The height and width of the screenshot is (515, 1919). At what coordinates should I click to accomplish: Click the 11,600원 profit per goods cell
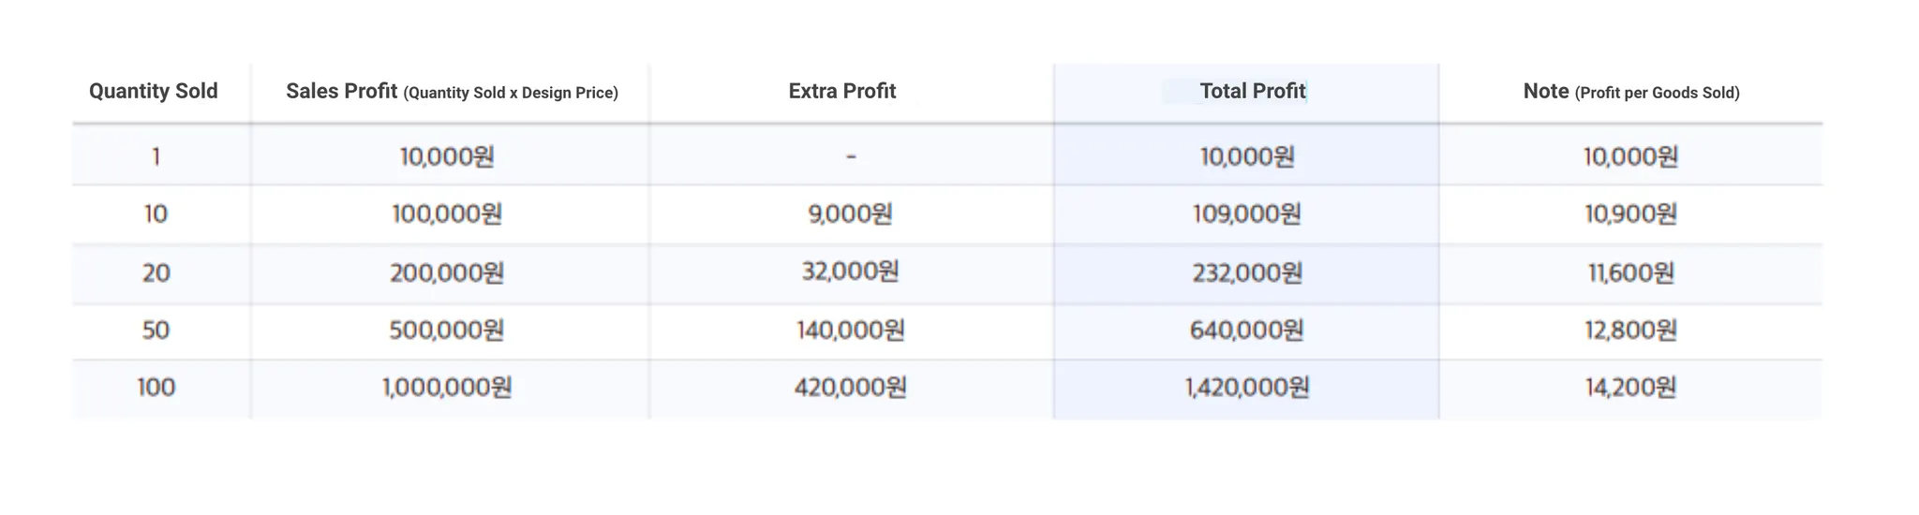click(1630, 273)
